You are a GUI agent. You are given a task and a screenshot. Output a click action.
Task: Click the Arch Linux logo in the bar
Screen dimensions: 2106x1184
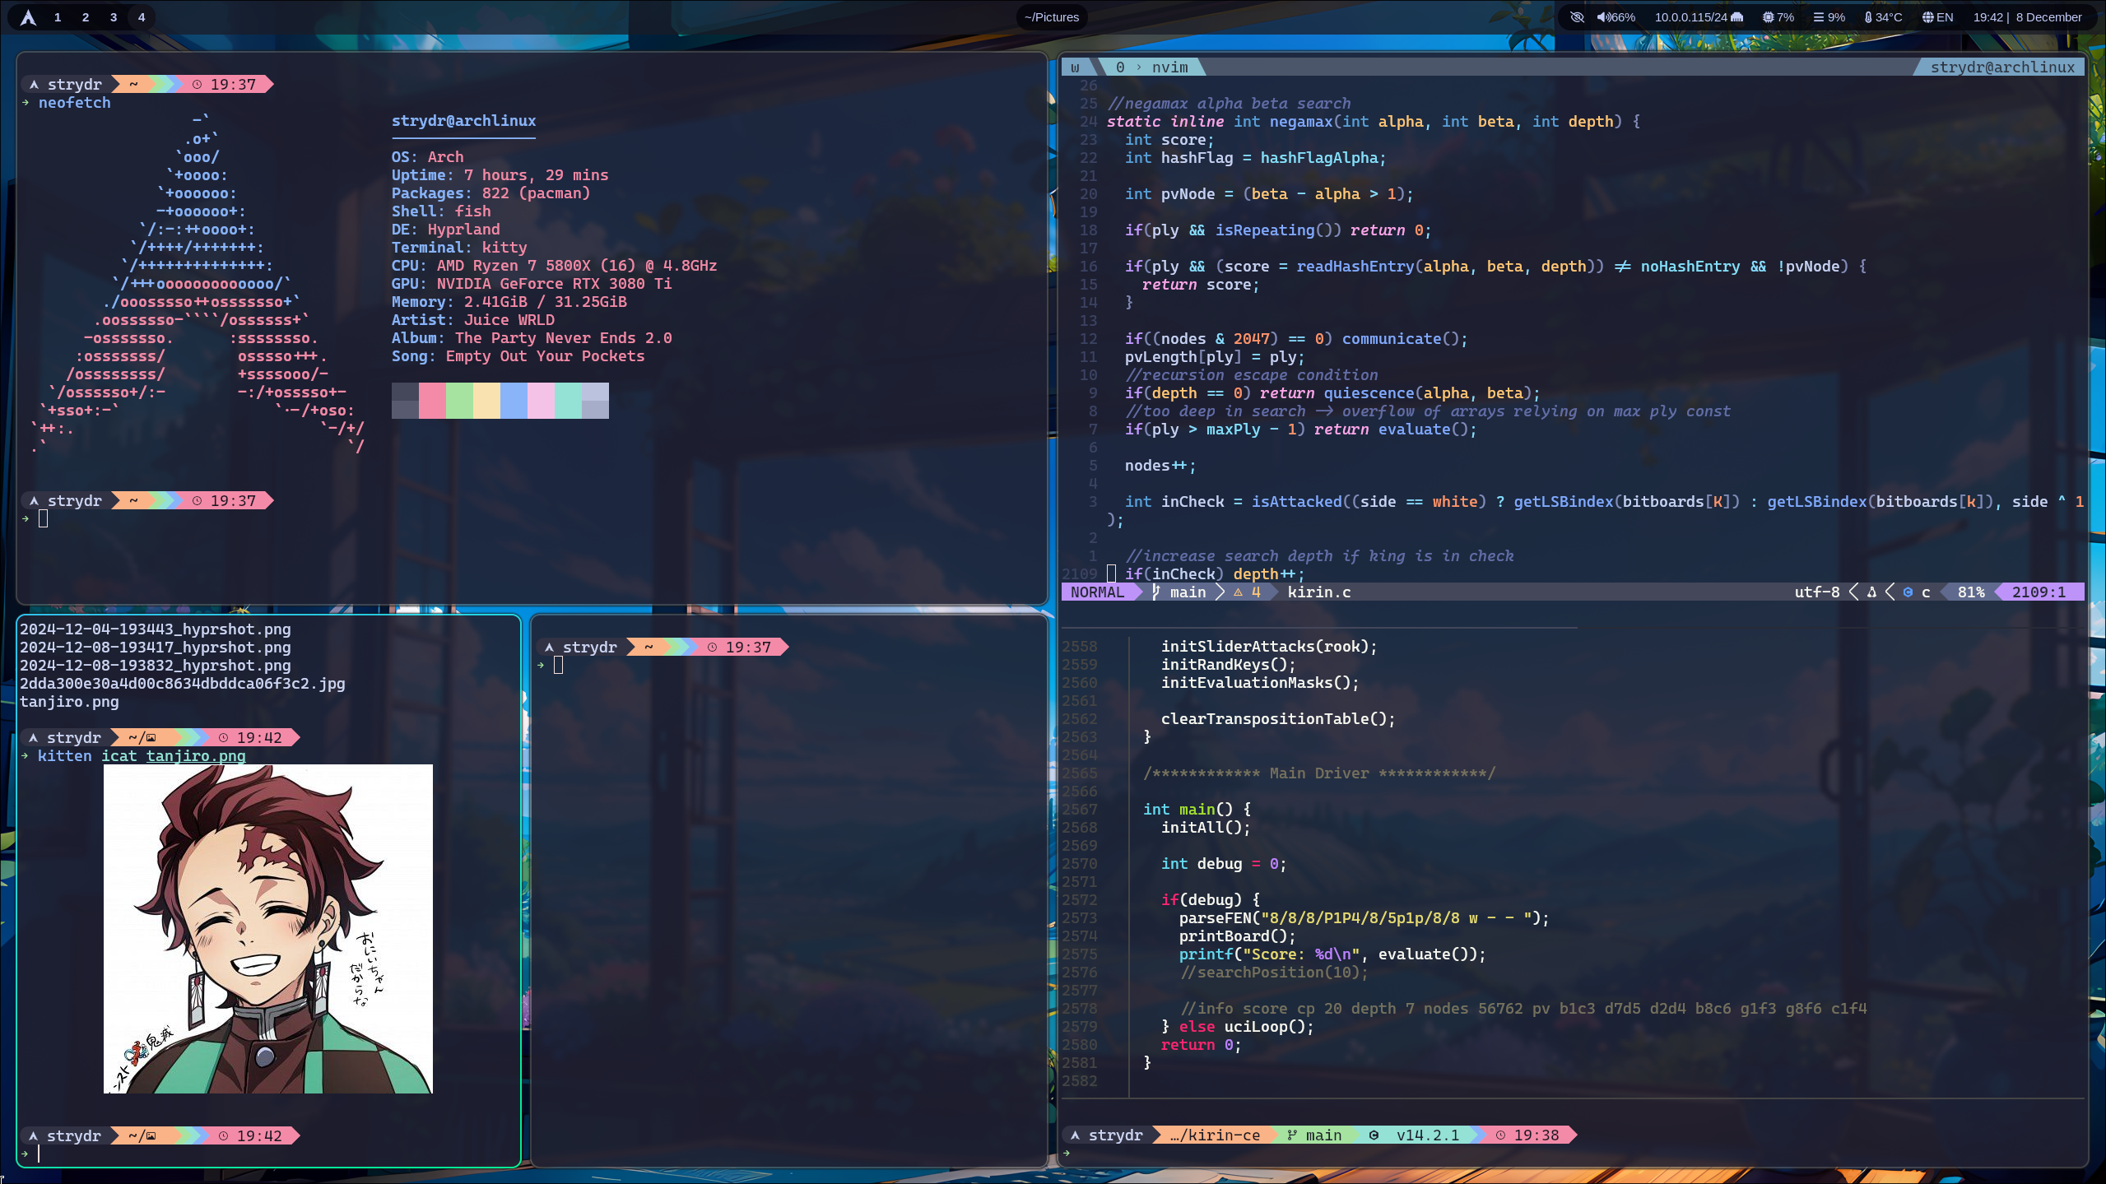click(x=28, y=17)
